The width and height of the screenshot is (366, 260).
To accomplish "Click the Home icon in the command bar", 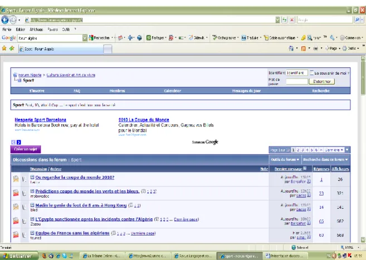I will pos(291,48).
